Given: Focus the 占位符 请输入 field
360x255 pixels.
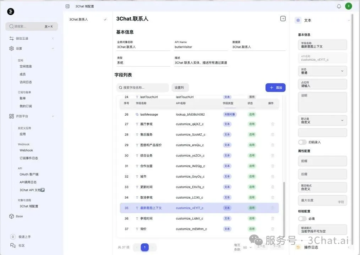Looking at the screenshot, I should [322, 84].
